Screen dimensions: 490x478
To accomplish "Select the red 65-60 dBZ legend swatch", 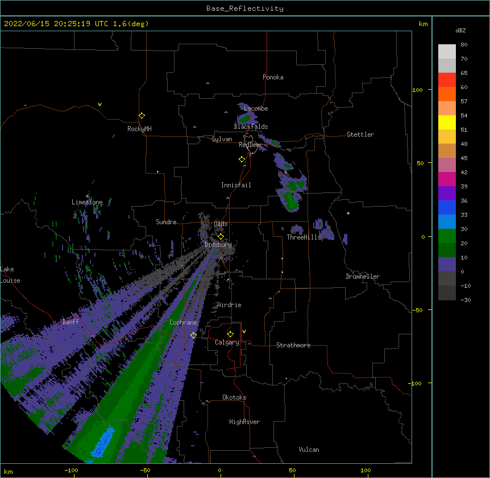I will (x=447, y=79).
